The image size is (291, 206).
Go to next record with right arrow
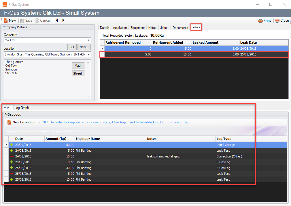pos(63,20)
